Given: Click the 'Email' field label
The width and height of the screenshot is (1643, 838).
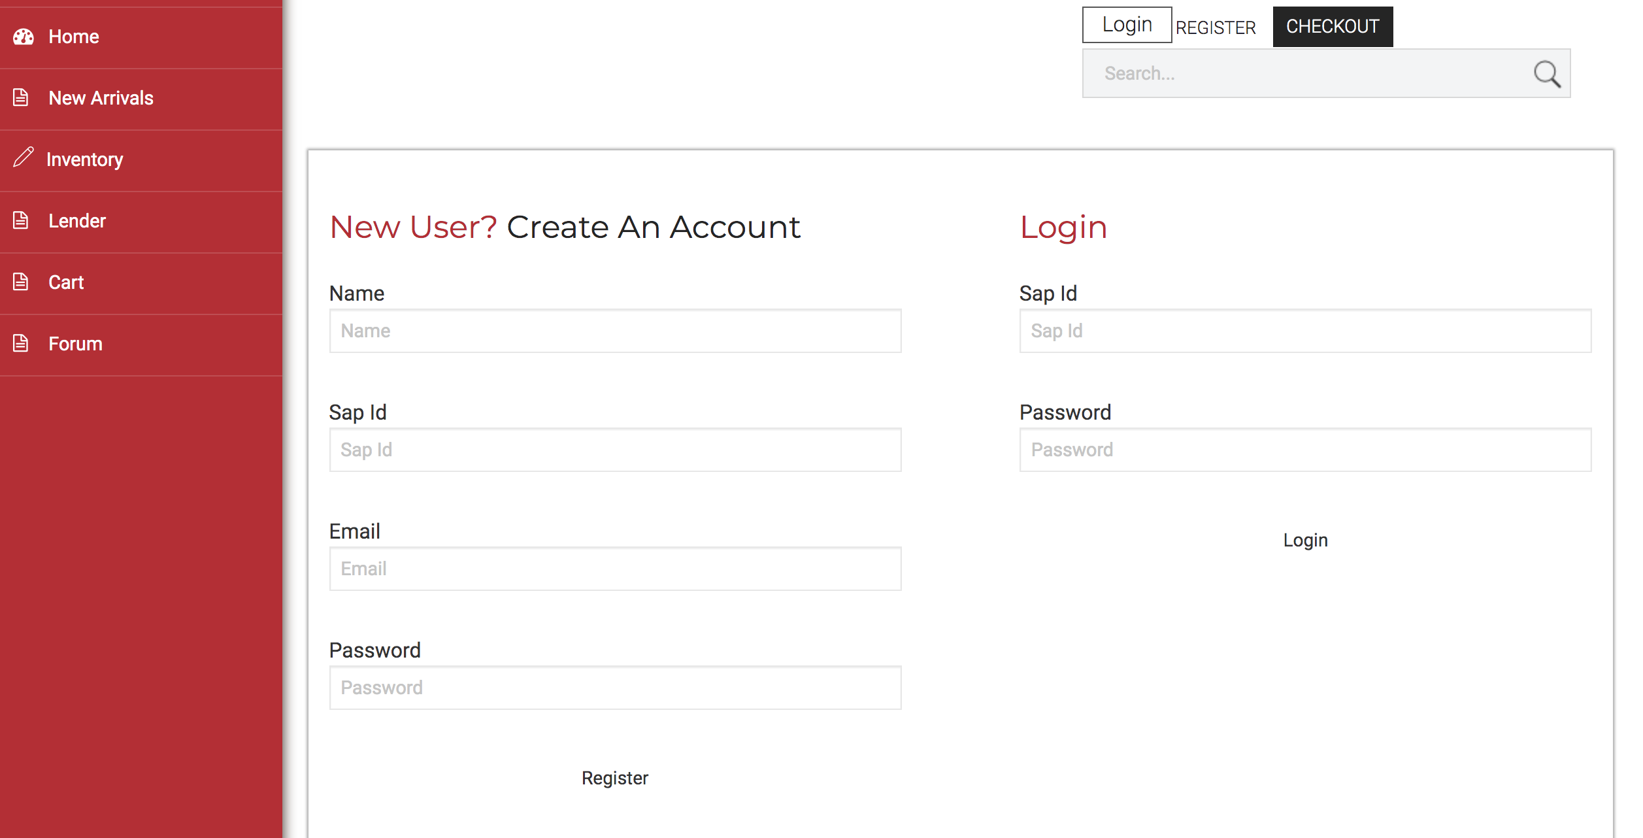Looking at the screenshot, I should click(354, 531).
